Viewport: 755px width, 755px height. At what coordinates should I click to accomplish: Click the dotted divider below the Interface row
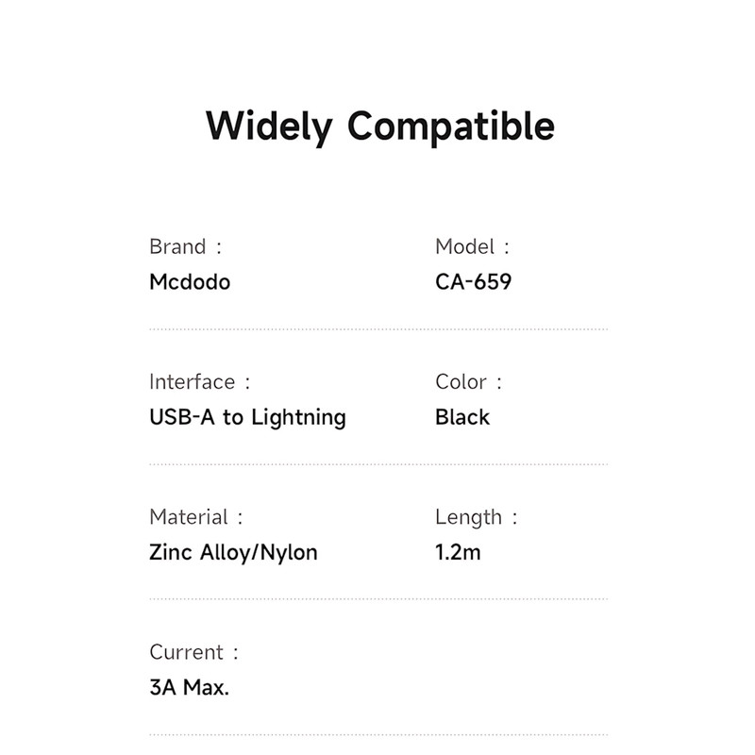377,464
